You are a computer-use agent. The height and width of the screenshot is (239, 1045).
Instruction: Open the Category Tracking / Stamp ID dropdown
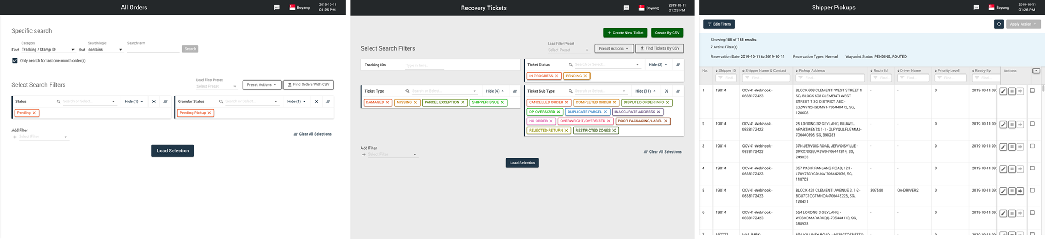click(48, 50)
